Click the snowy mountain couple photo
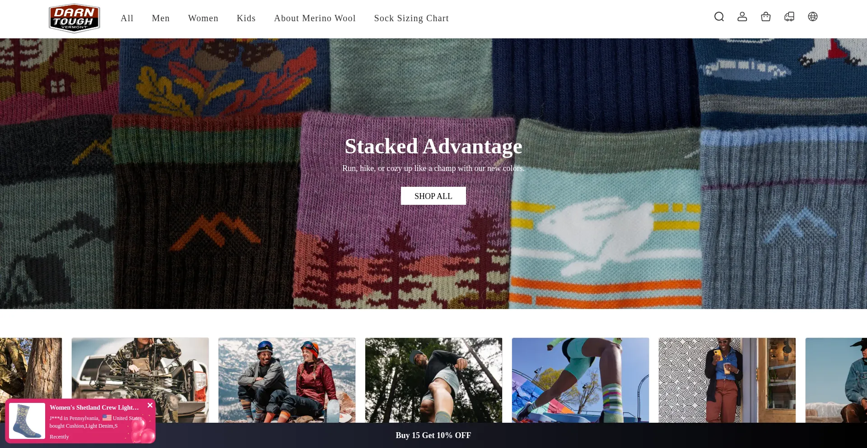867x448 pixels. pos(287,380)
